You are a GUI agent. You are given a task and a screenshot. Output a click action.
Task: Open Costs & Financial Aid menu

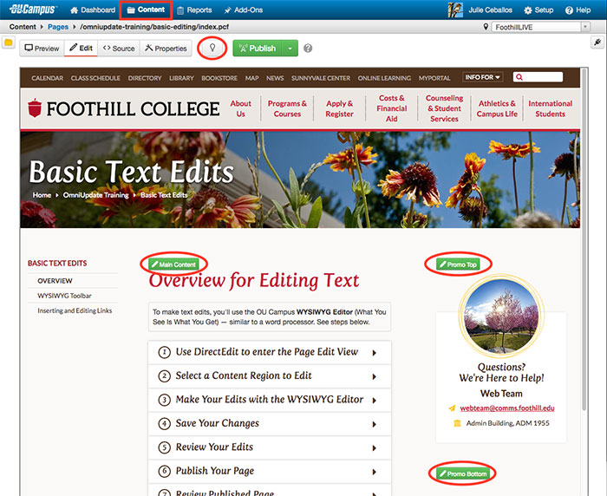pyautogui.click(x=391, y=108)
